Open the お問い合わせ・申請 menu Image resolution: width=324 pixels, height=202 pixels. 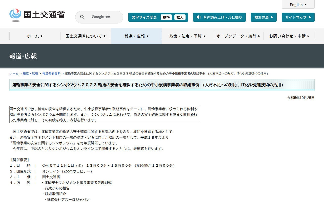tap(289, 36)
